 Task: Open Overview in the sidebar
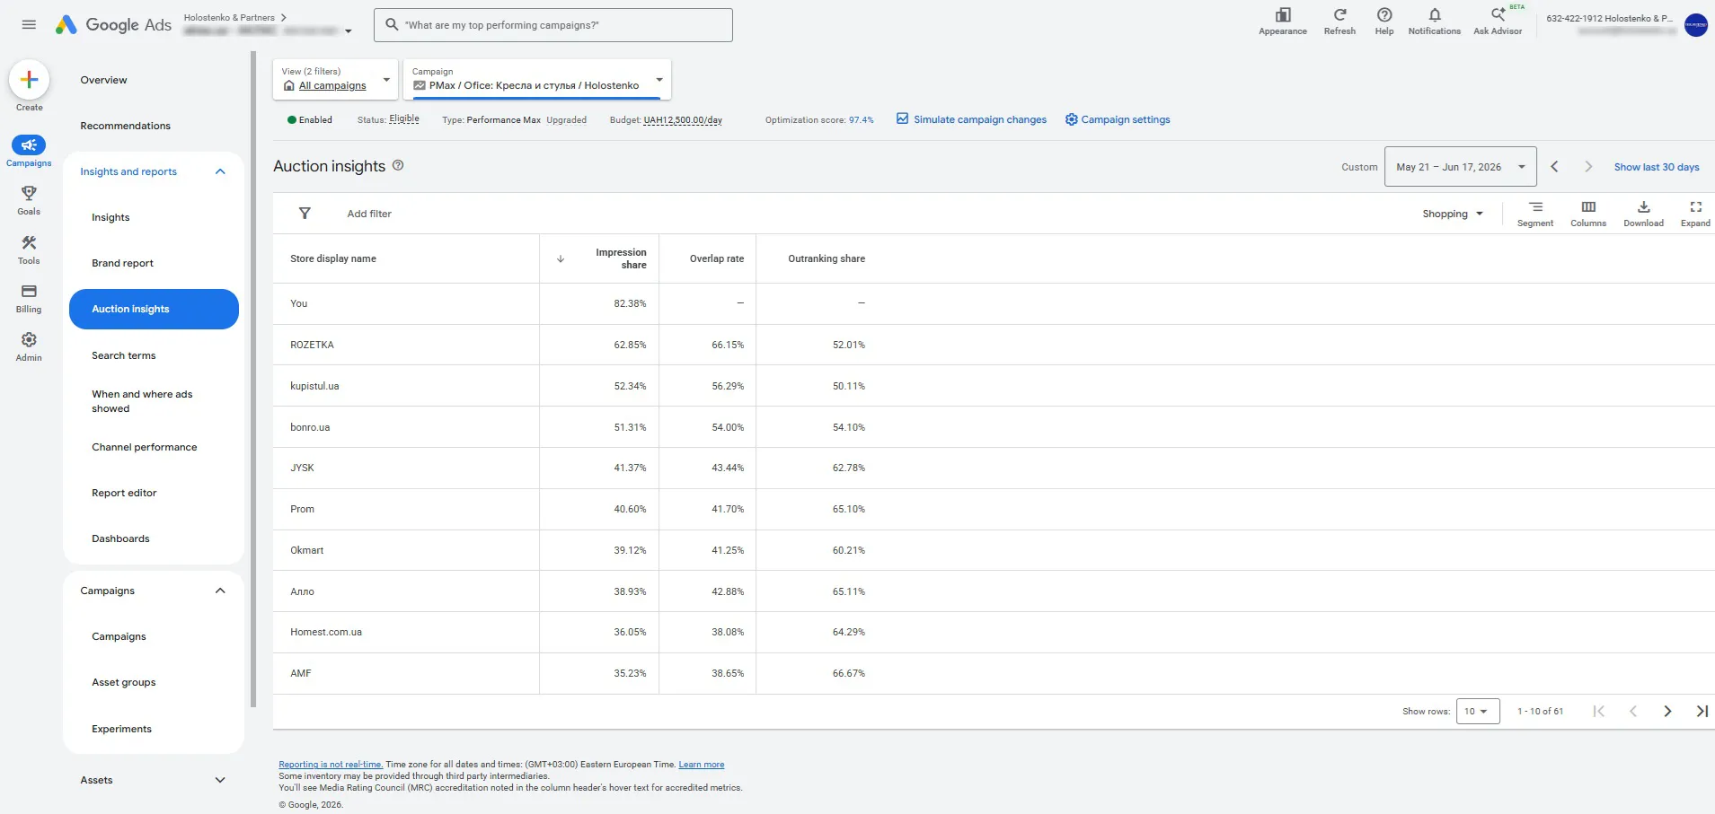(x=103, y=80)
